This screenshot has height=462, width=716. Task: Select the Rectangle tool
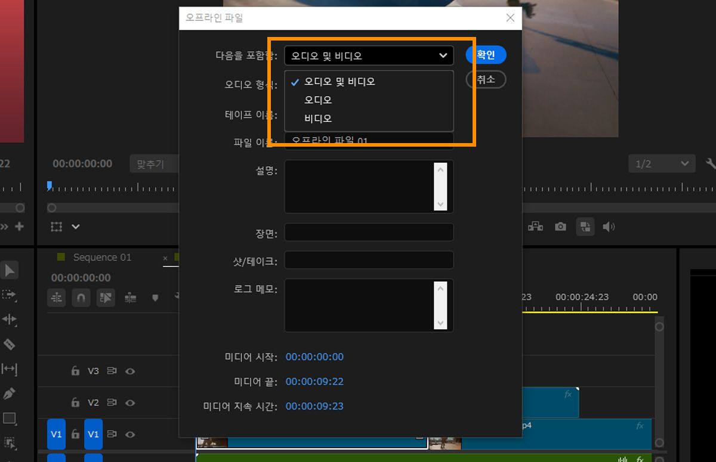point(10,418)
